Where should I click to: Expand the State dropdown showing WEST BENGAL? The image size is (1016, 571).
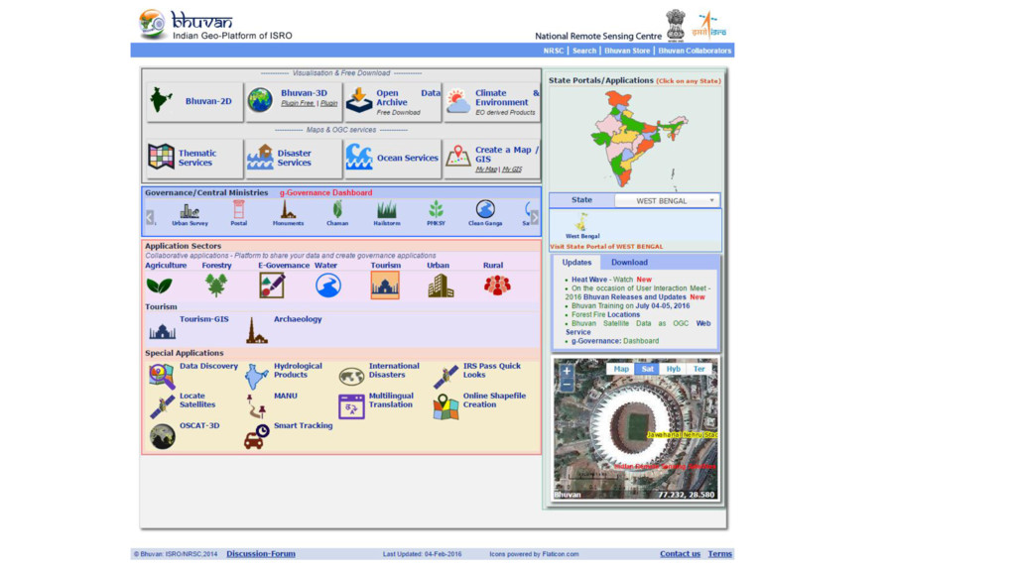pyautogui.click(x=667, y=200)
